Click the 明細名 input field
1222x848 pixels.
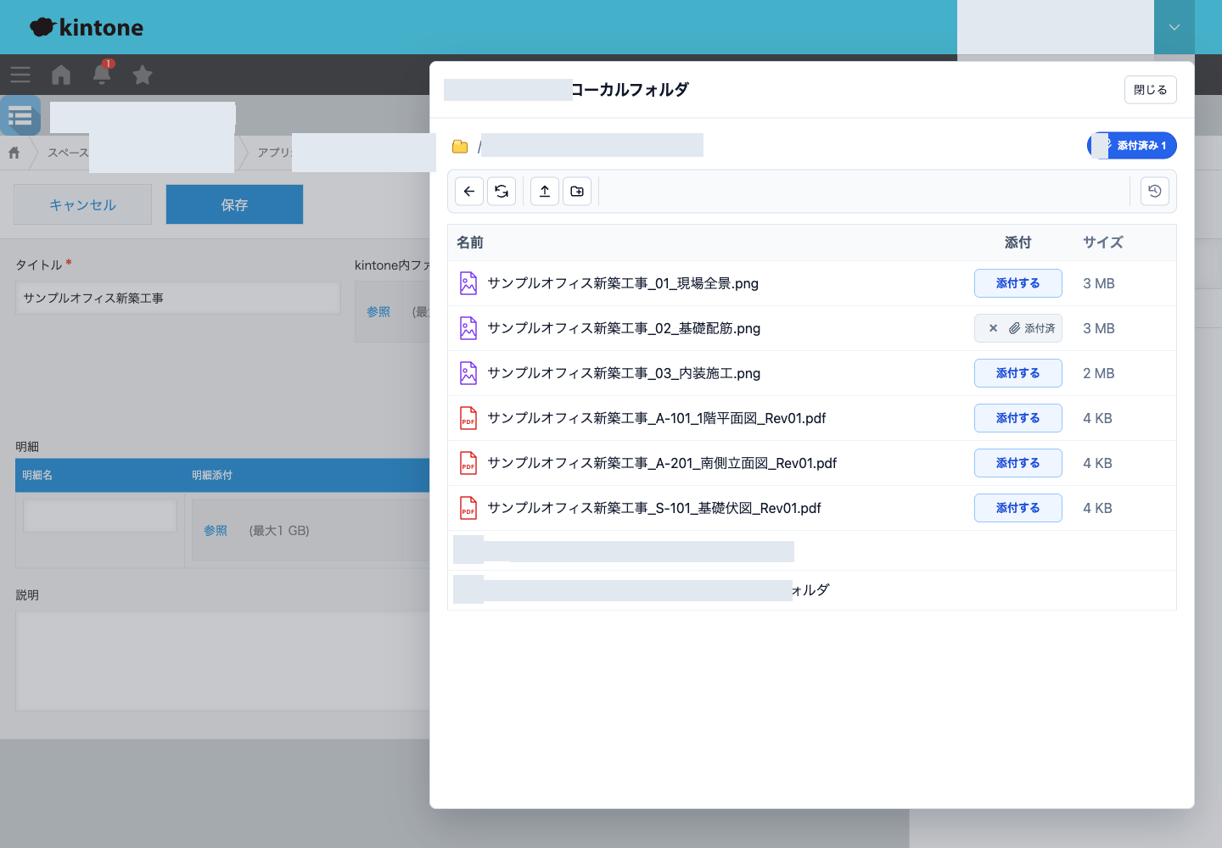coord(100,516)
